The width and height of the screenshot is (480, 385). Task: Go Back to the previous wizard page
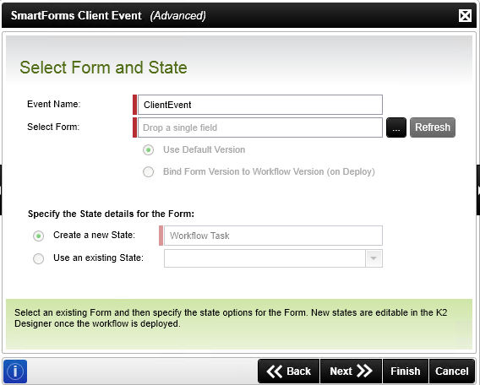[289, 371]
